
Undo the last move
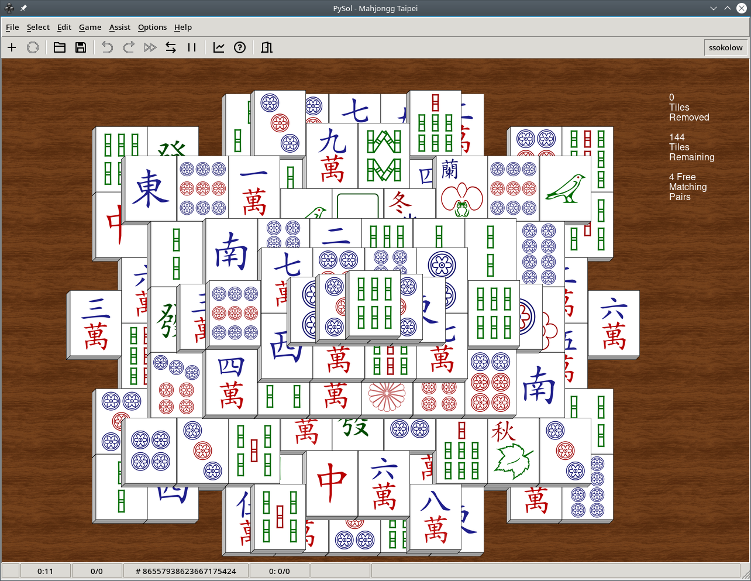click(107, 47)
